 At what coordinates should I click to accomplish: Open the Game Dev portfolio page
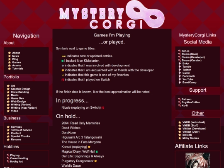tap(17, 98)
